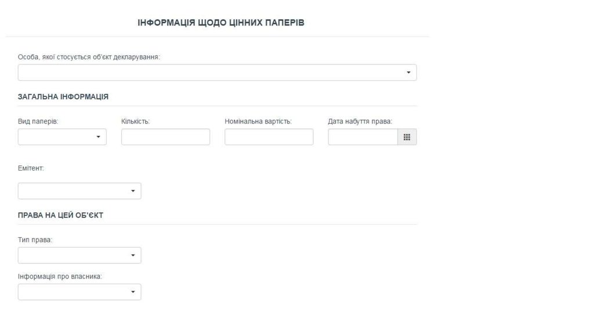Open the calendar date picker icon
This screenshot has height=333, width=594.
tap(407, 137)
